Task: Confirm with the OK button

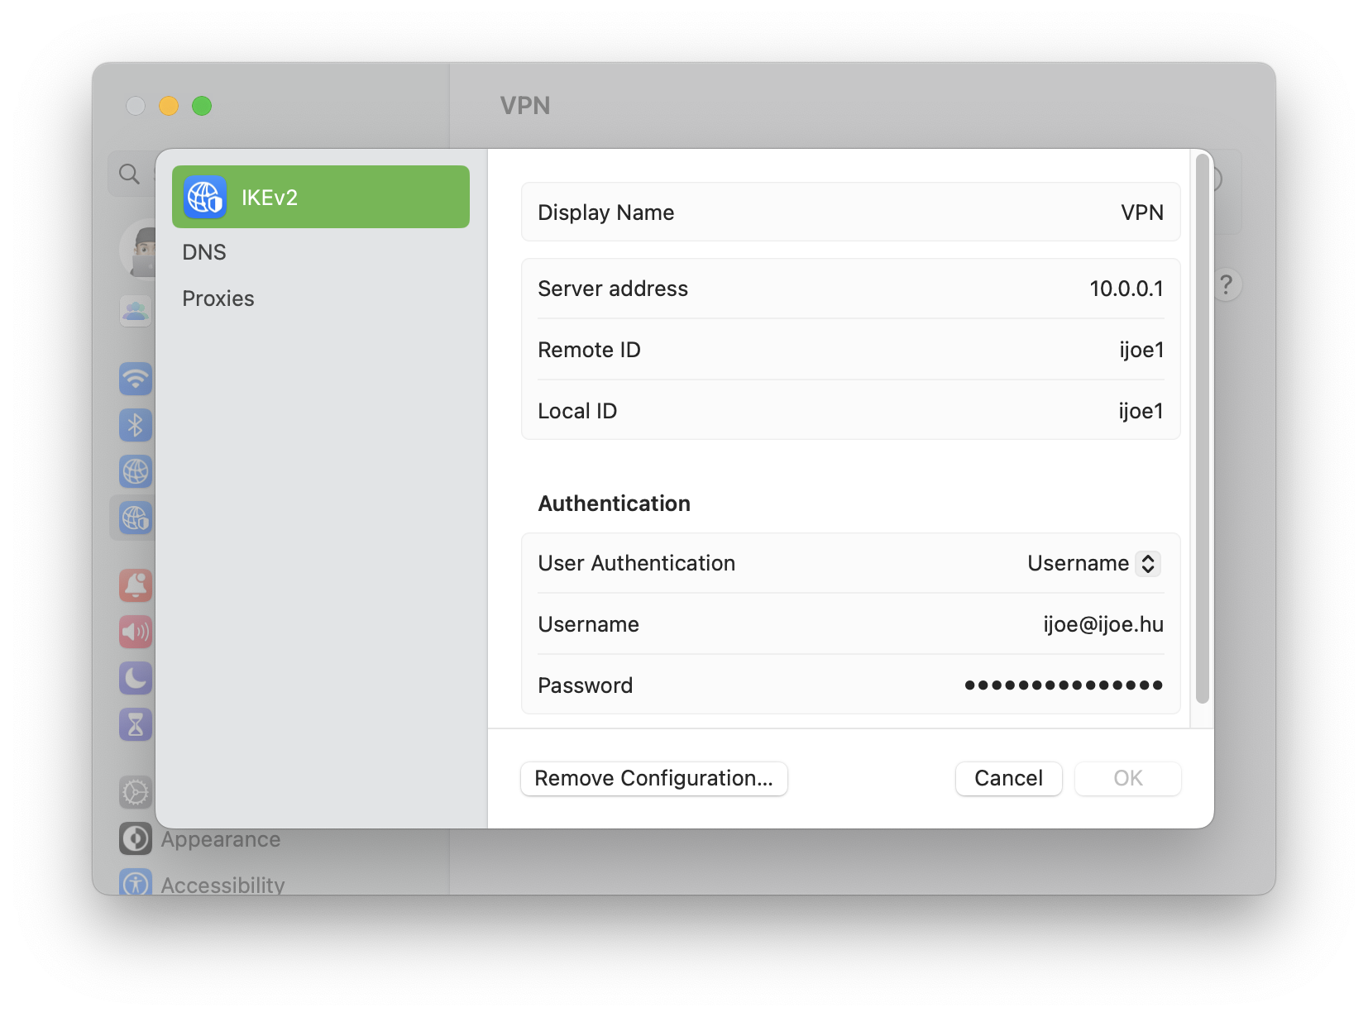Action: [1127, 779]
